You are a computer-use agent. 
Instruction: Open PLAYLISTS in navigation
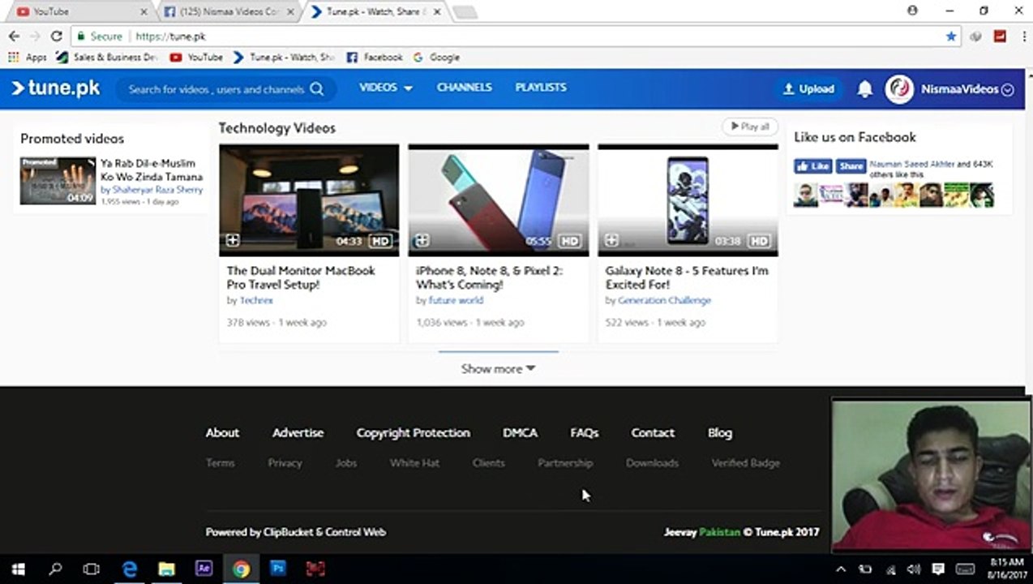pos(541,88)
